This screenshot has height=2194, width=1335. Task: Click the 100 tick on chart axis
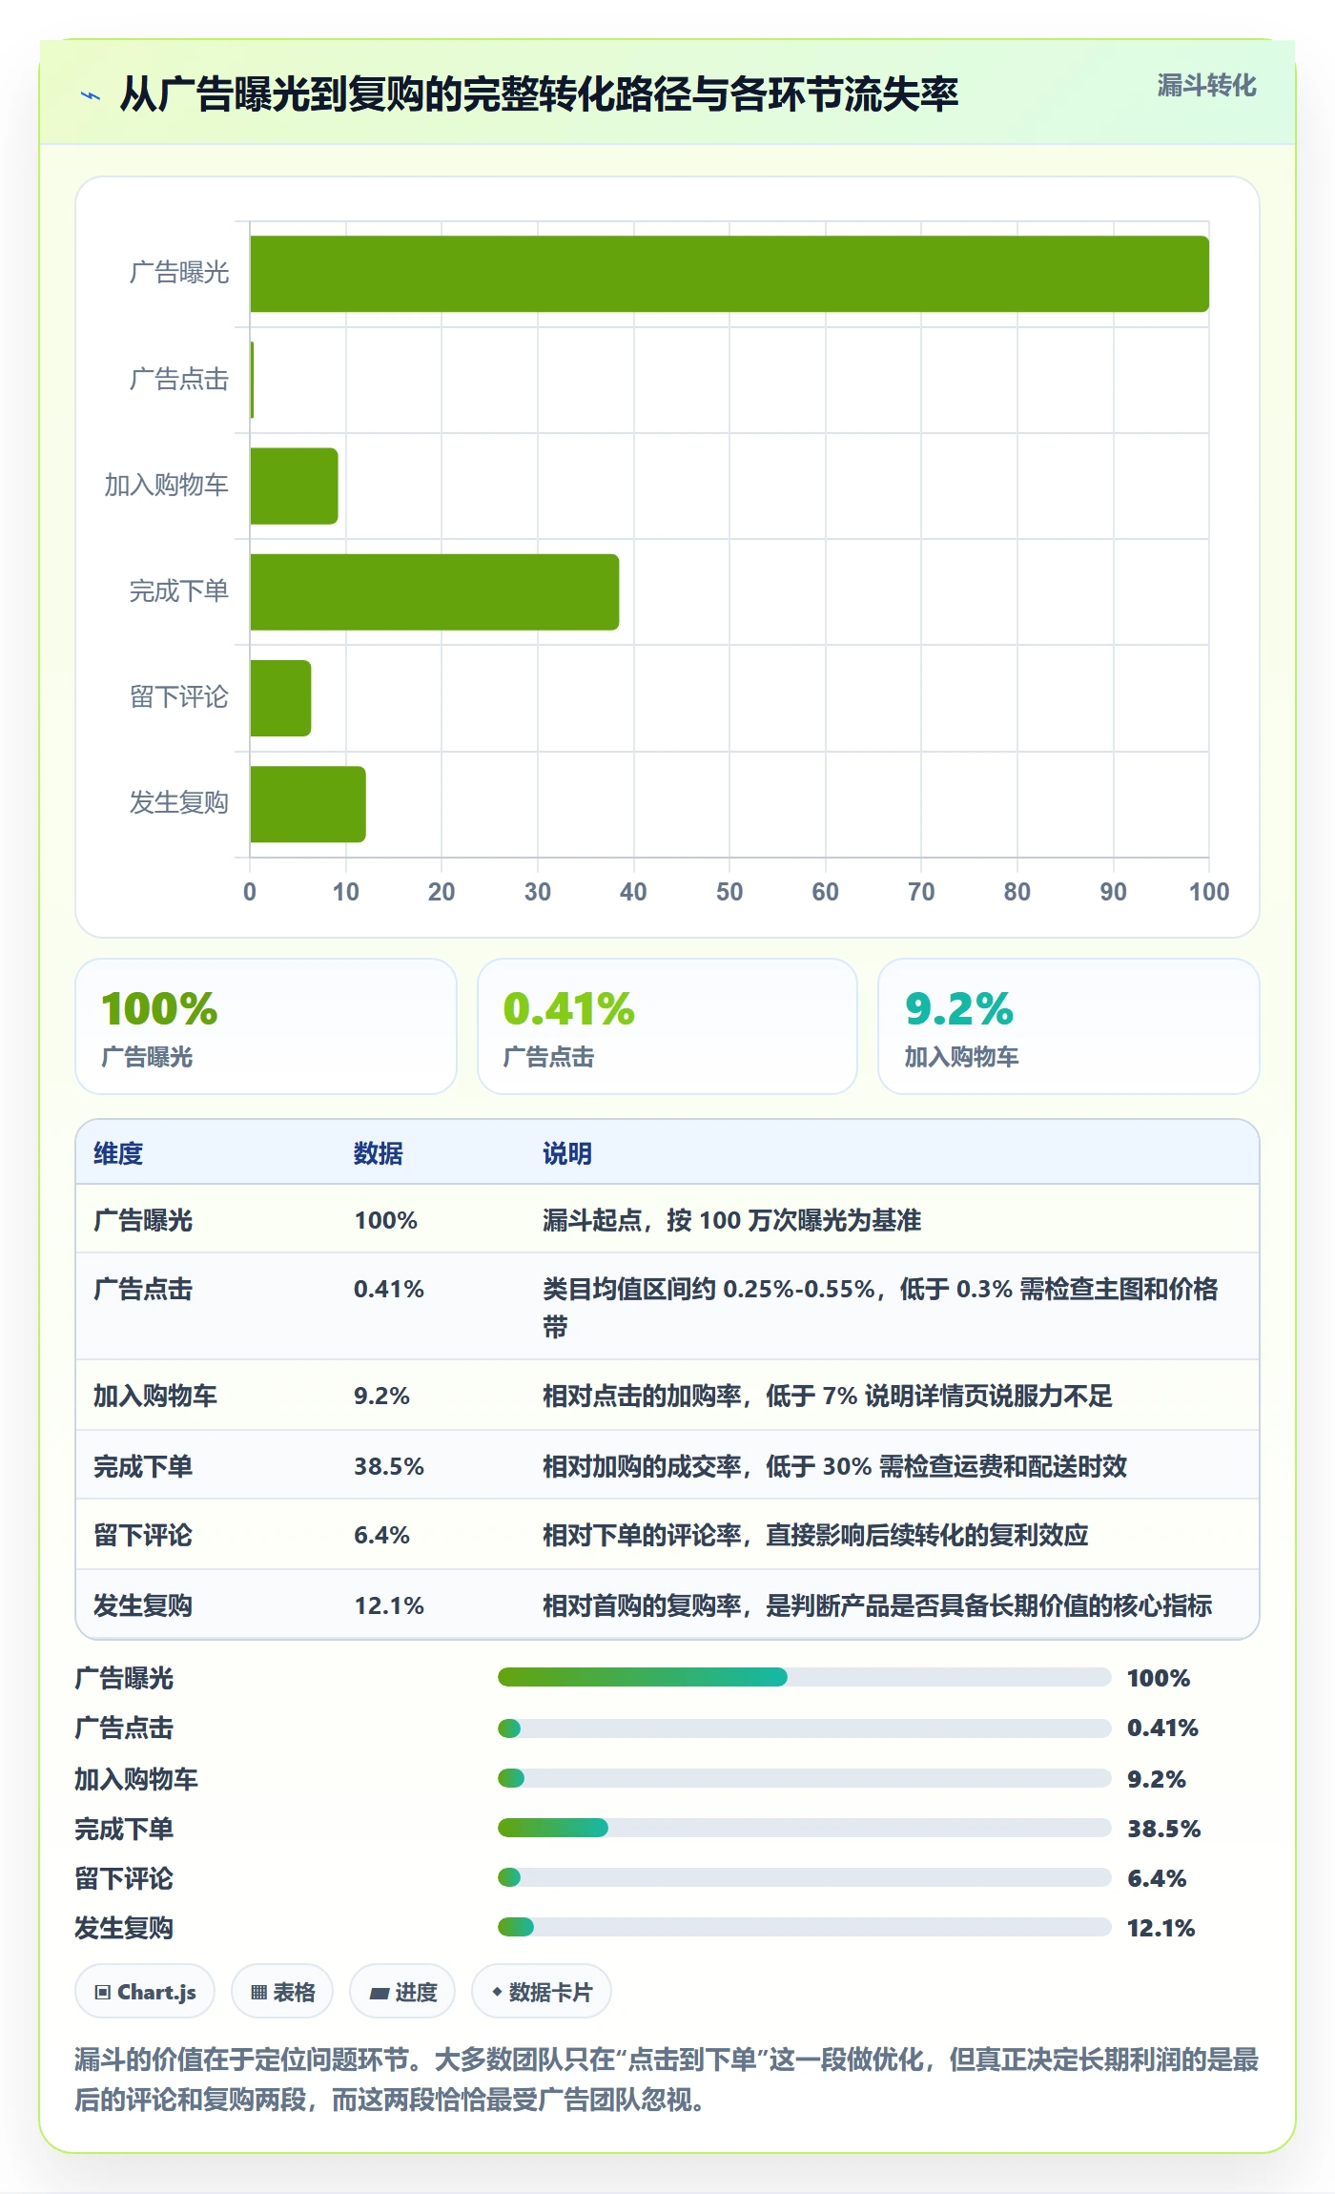(x=1209, y=892)
